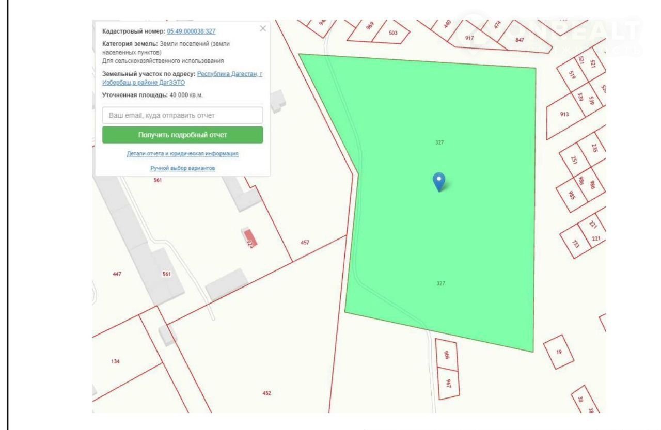Click parcel 917 on the map
The image size is (661, 430).
(469, 38)
